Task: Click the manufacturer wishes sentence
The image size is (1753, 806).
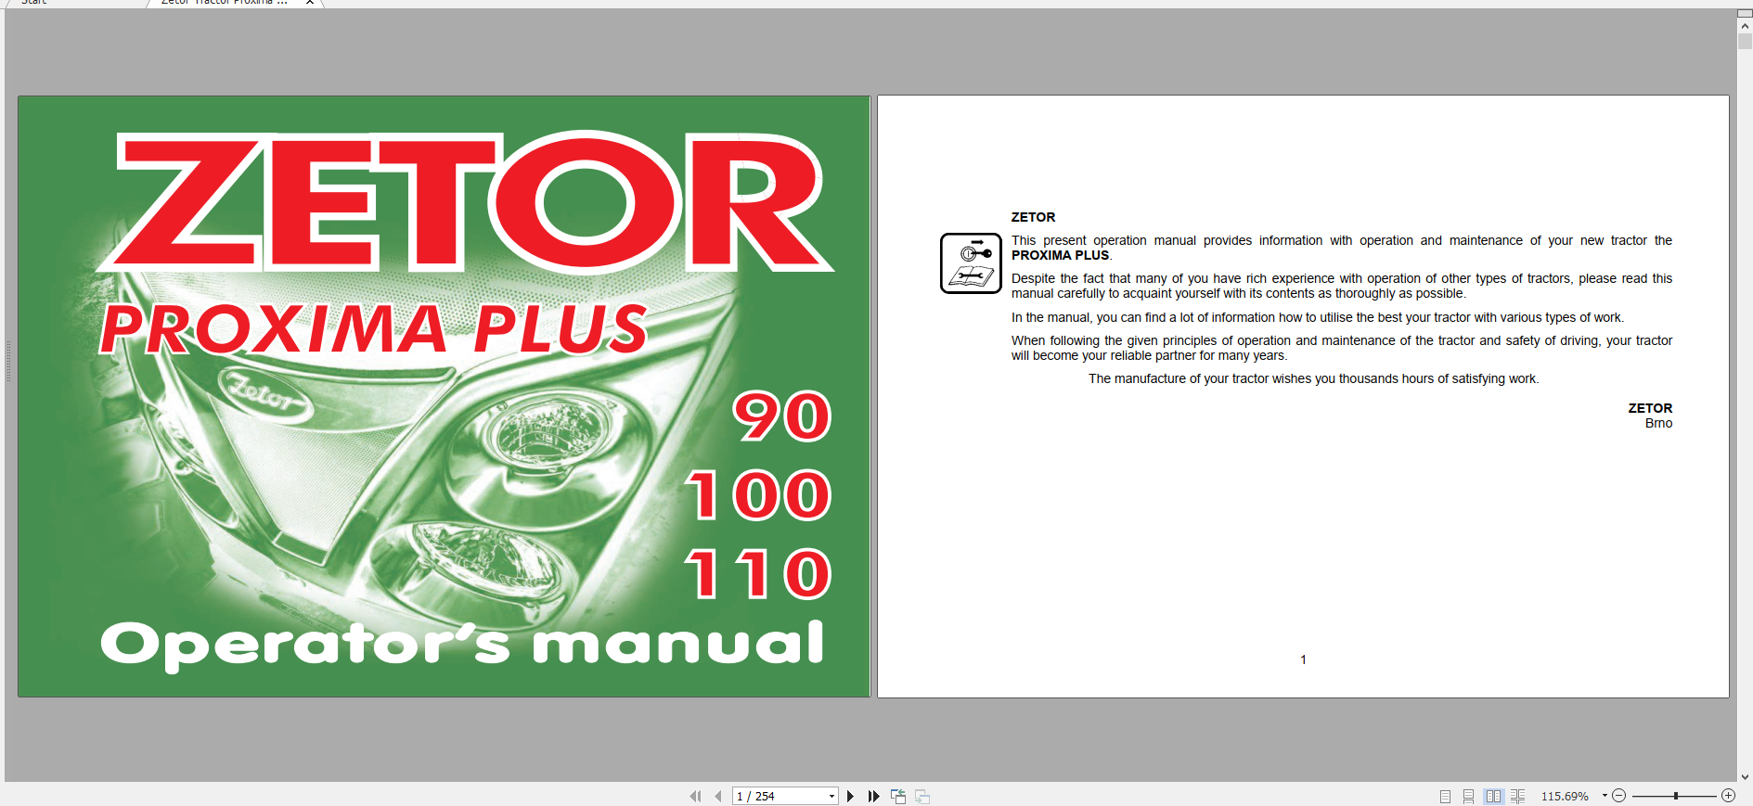Action: (1314, 378)
